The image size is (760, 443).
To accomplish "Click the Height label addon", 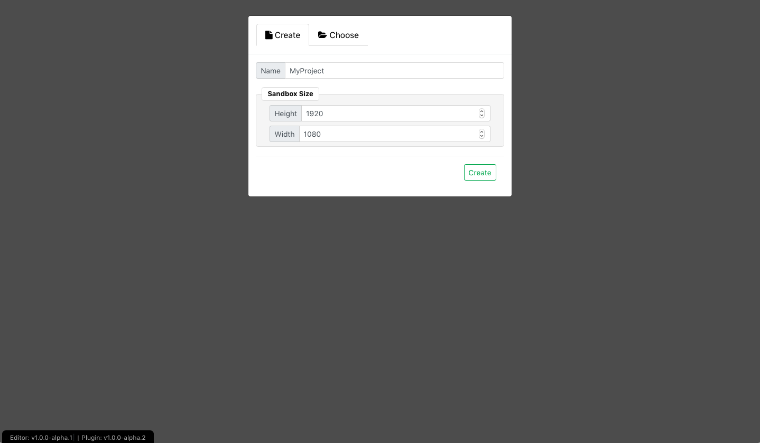I will (285, 114).
